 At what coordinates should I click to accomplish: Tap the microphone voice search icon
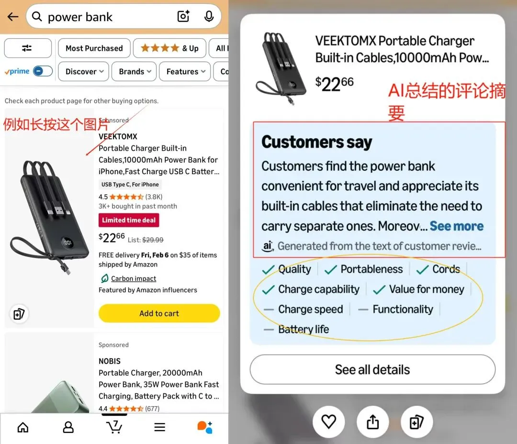pyautogui.click(x=209, y=17)
